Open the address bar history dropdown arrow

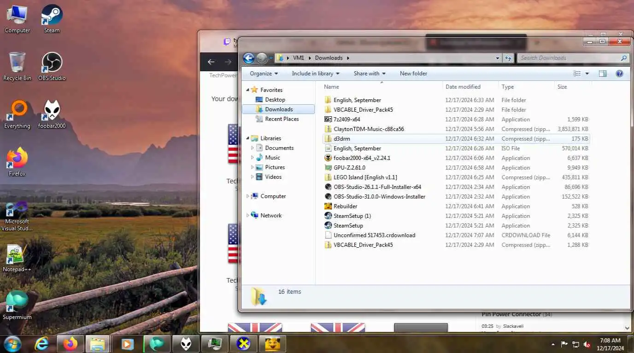(x=498, y=58)
